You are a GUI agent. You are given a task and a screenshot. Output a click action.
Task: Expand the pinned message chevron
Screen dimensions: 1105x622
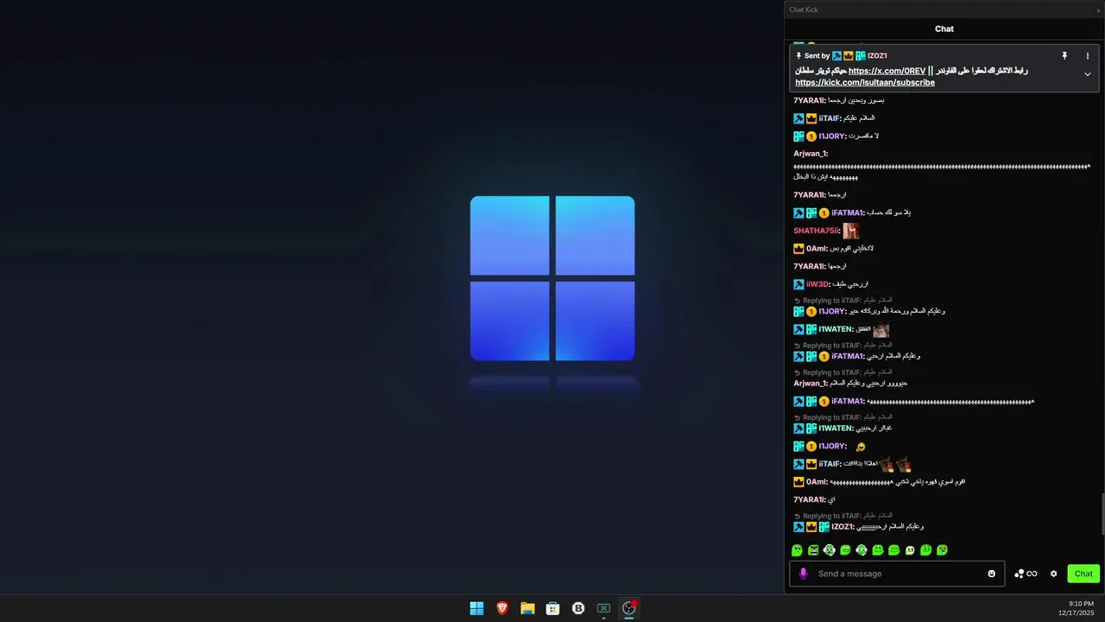coord(1088,74)
